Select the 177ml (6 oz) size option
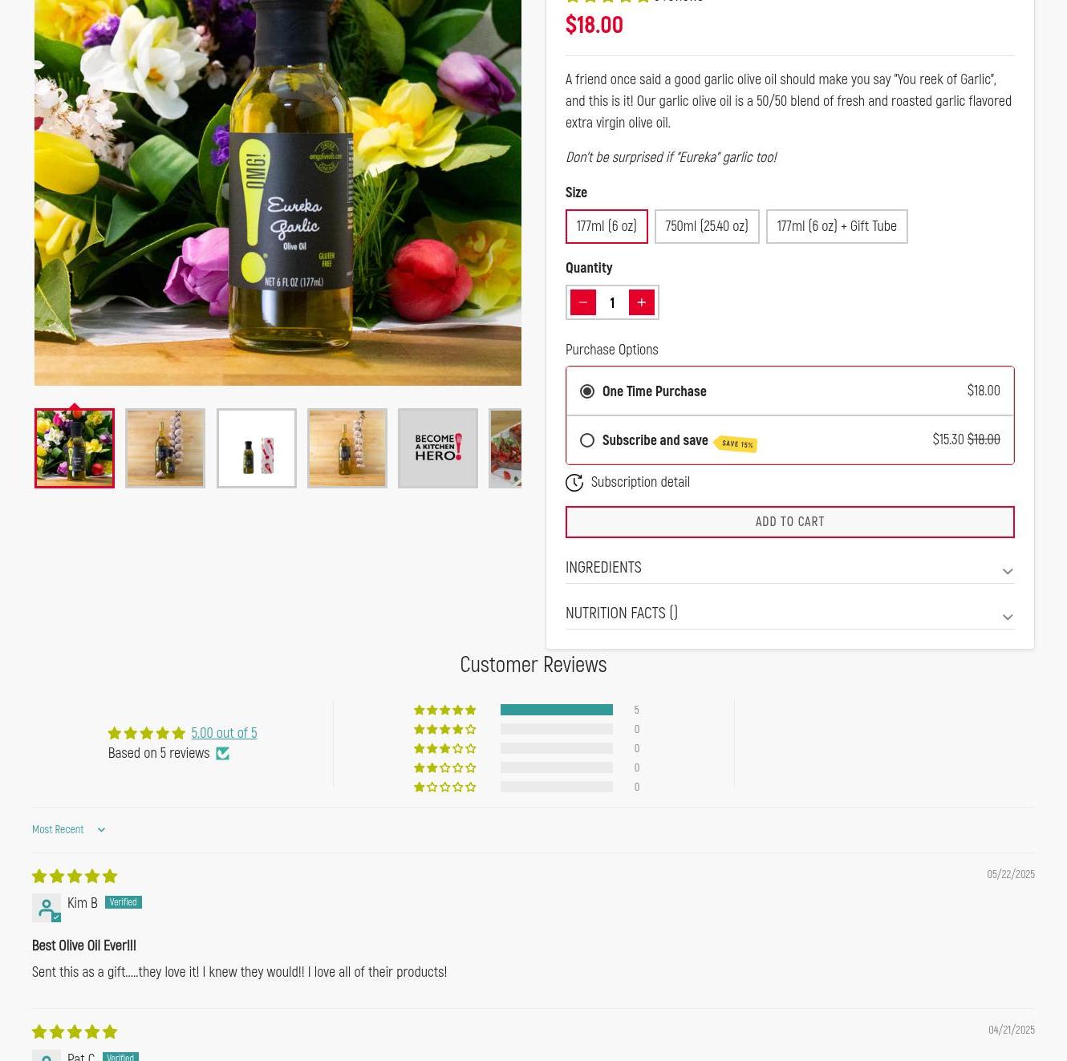 pos(607,226)
